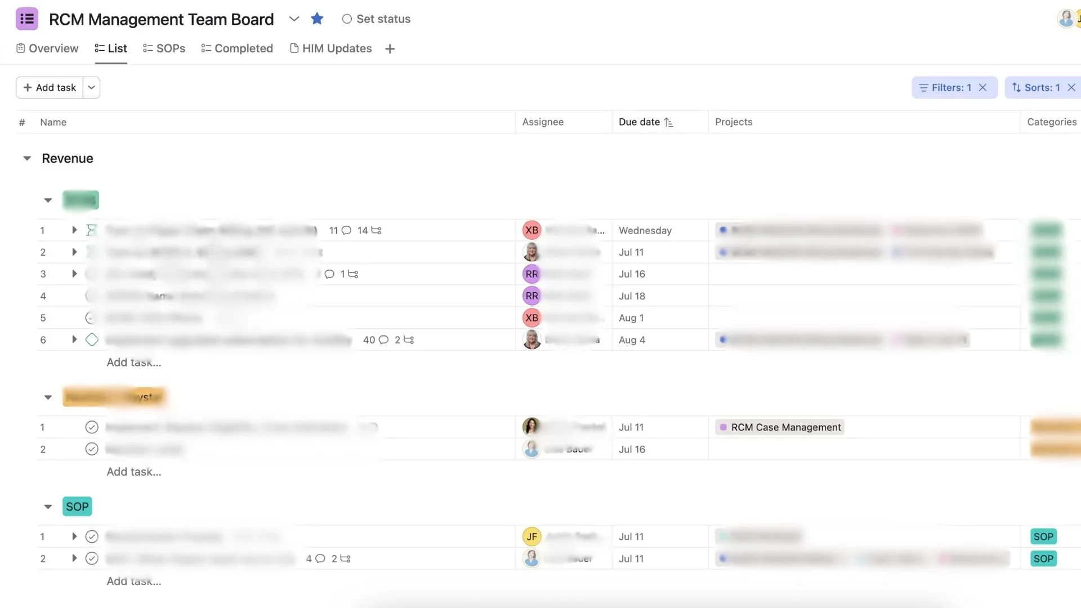Star the RCM Management Team Board
This screenshot has width=1081, height=608.
coord(317,19)
